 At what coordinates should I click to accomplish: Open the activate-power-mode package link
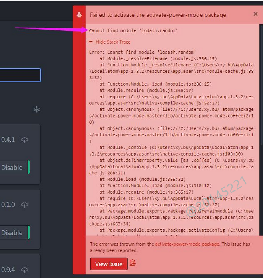[187, 244]
